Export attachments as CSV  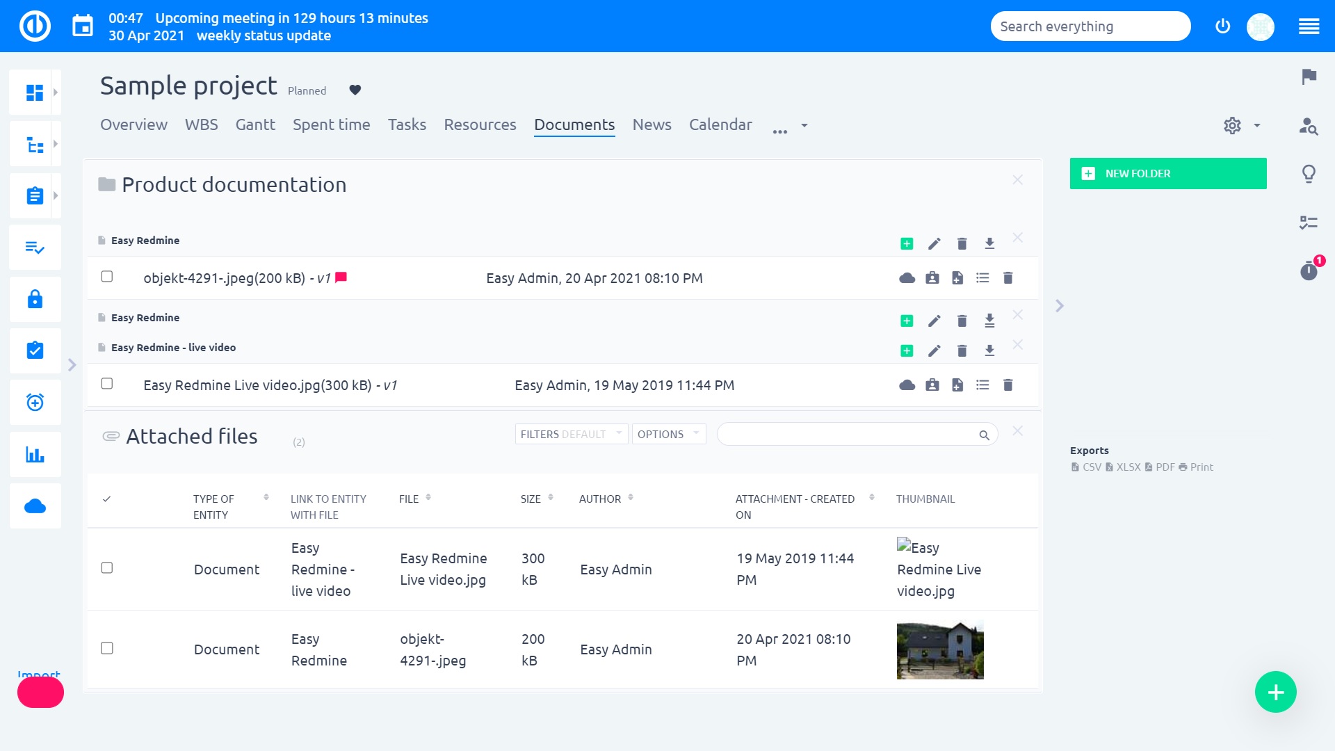click(x=1086, y=467)
